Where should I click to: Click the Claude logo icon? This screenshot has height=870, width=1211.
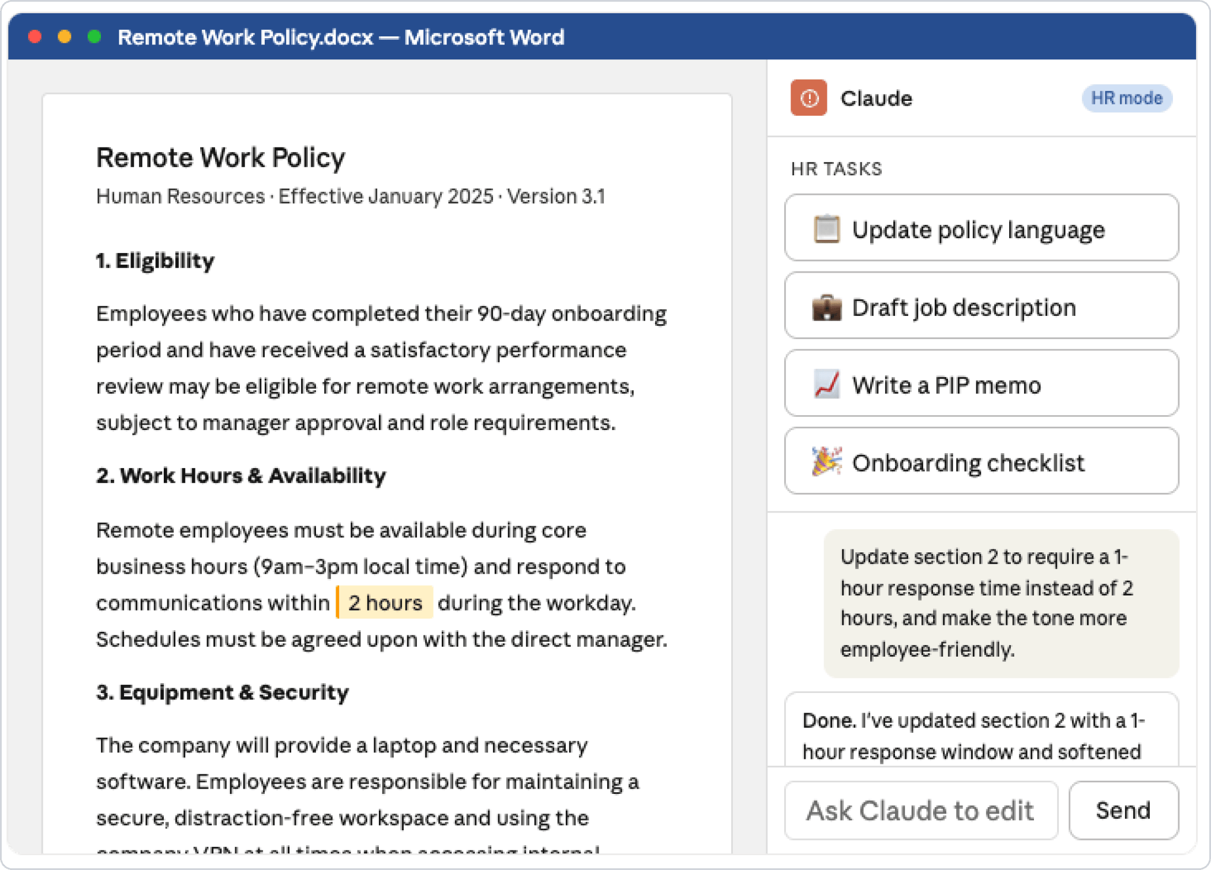click(808, 98)
